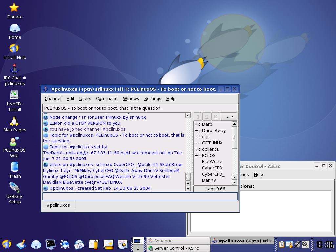The width and height of the screenshot is (336, 252).
Task: Switch to desktop 2 in pager
Action: [138, 248]
